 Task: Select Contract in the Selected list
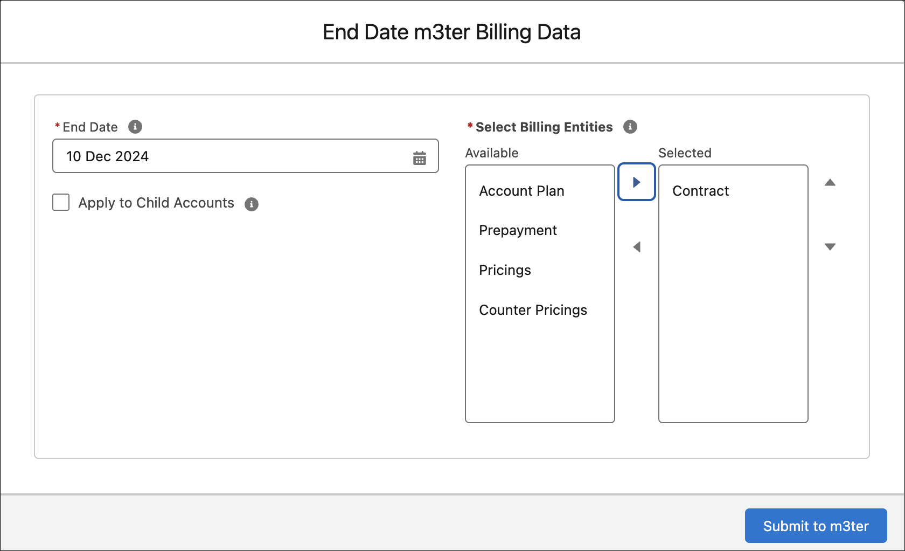coord(700,191)
